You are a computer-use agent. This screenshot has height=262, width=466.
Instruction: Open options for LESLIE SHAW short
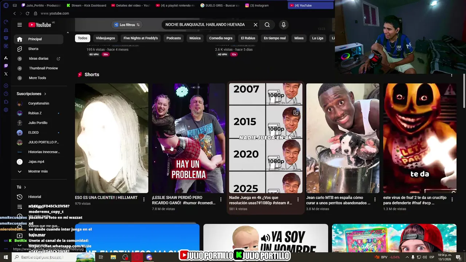click(x=221, y=199)
